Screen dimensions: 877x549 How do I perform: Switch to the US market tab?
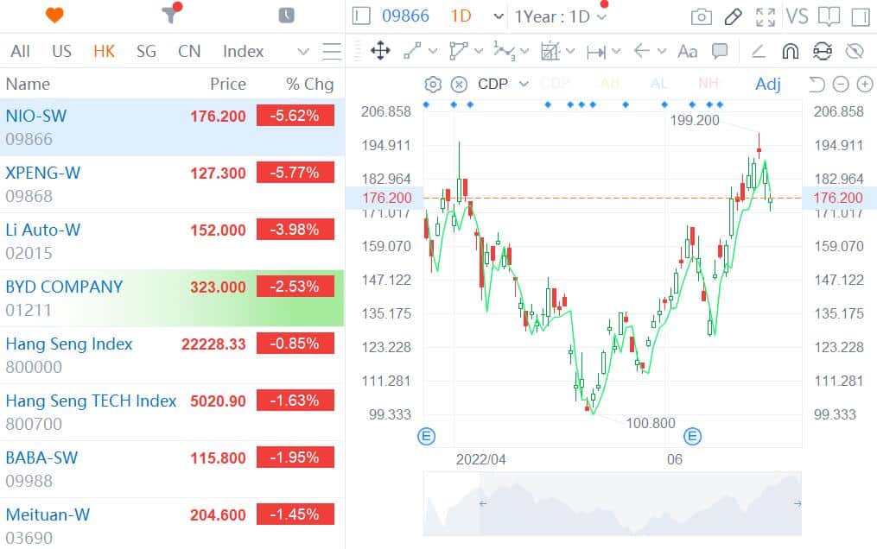pyautogui.click(x=60, y=51)
